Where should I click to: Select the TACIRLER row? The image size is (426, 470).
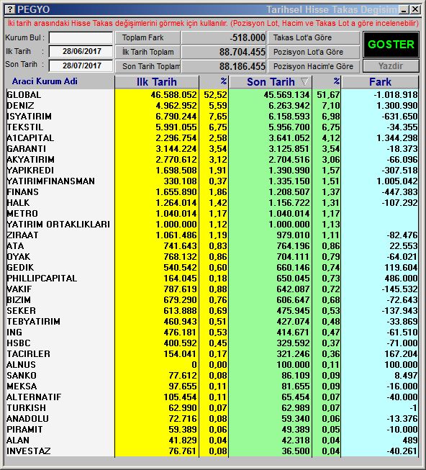click(212, 353)
